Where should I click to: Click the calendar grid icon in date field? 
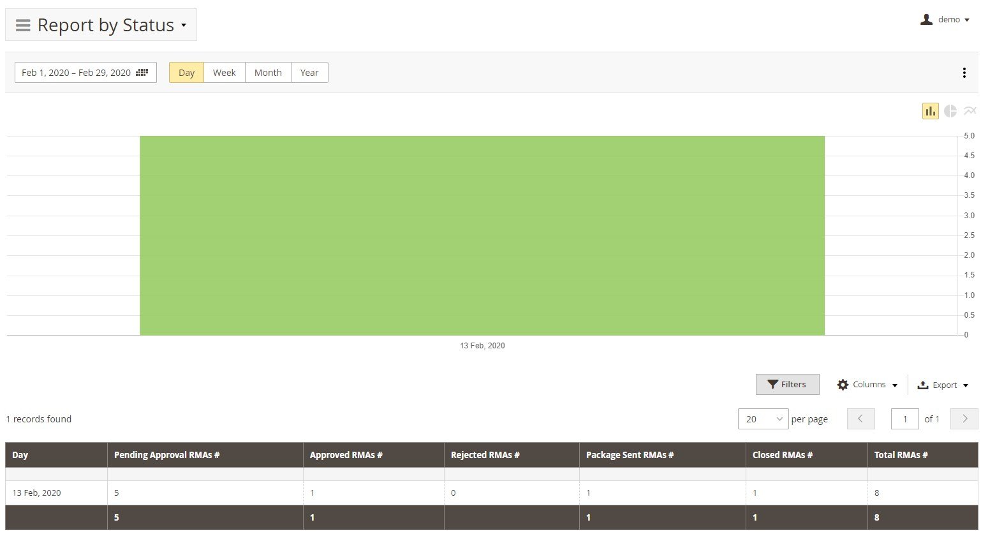142,73
